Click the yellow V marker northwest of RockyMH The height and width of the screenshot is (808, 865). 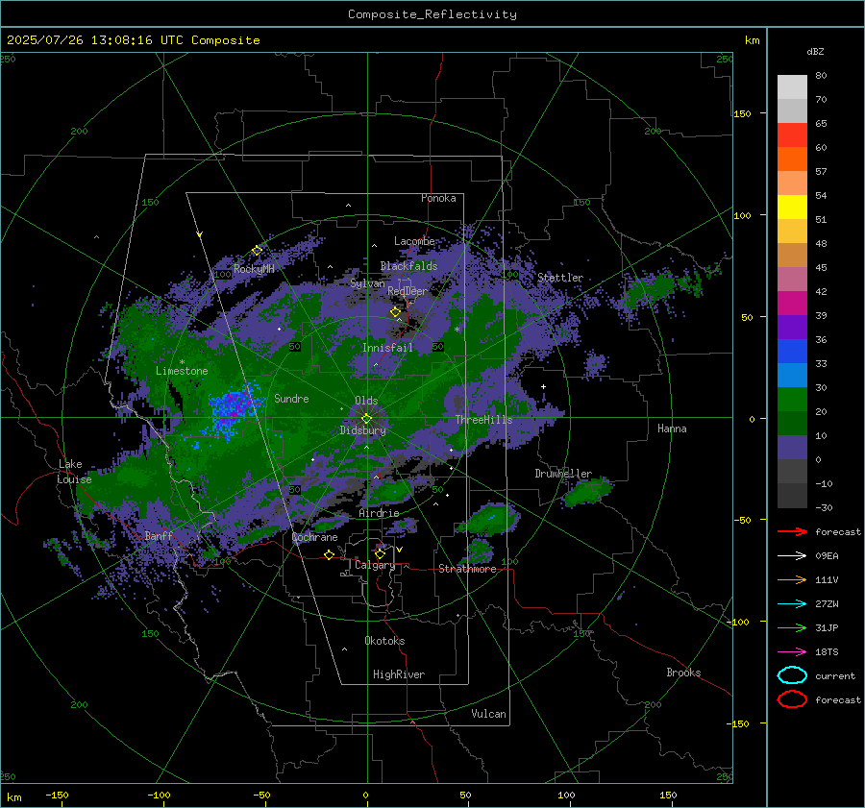tap(200, 234)
